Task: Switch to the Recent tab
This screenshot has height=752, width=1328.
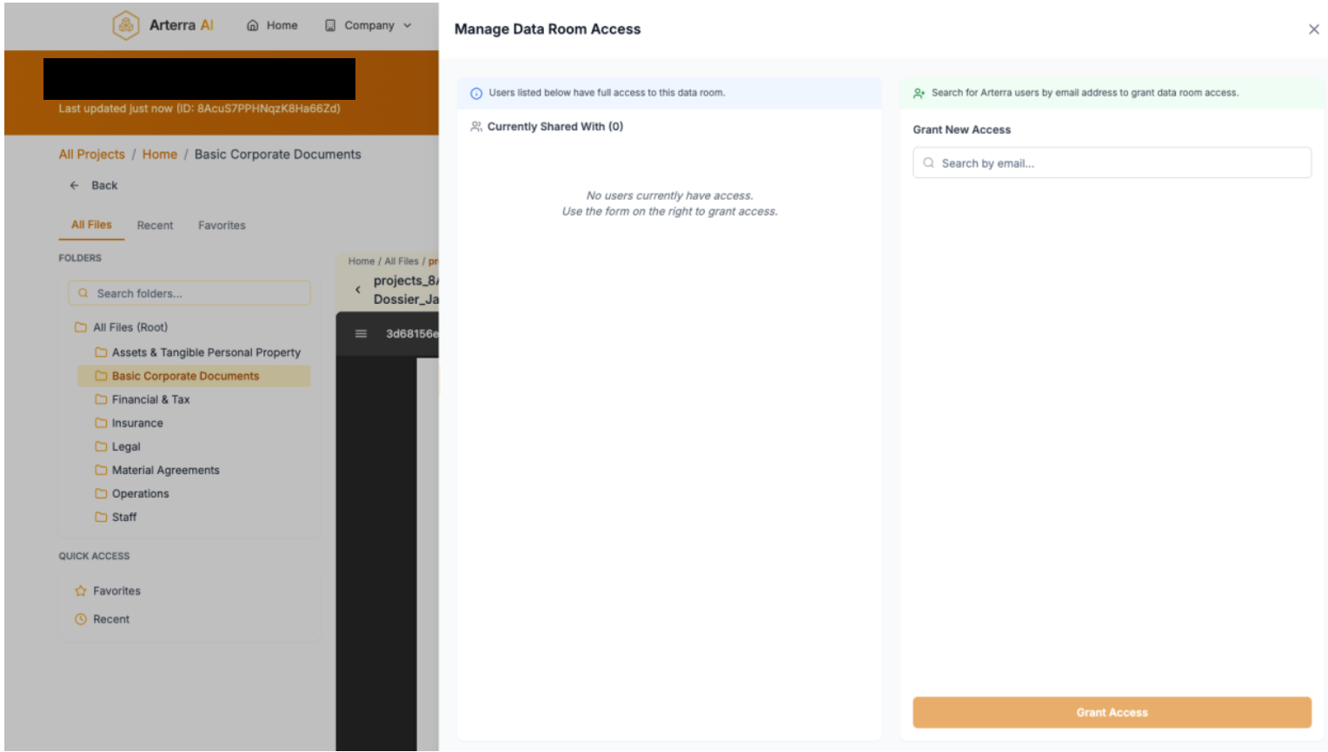Action: [x=155, y=225]
